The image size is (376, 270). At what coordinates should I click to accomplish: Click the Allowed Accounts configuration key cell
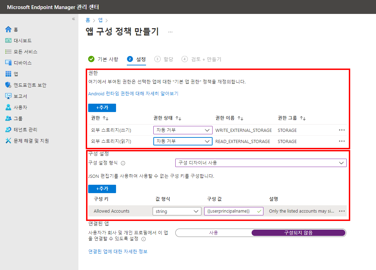pos(112,211)
